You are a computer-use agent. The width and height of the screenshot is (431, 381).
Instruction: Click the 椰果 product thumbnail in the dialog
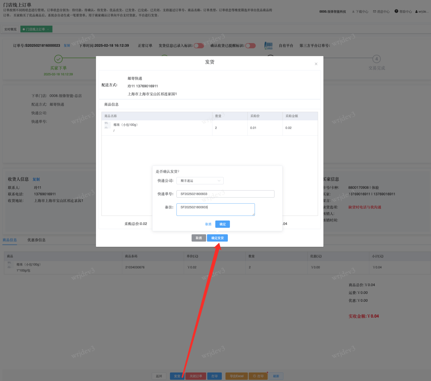pos(107,125)
